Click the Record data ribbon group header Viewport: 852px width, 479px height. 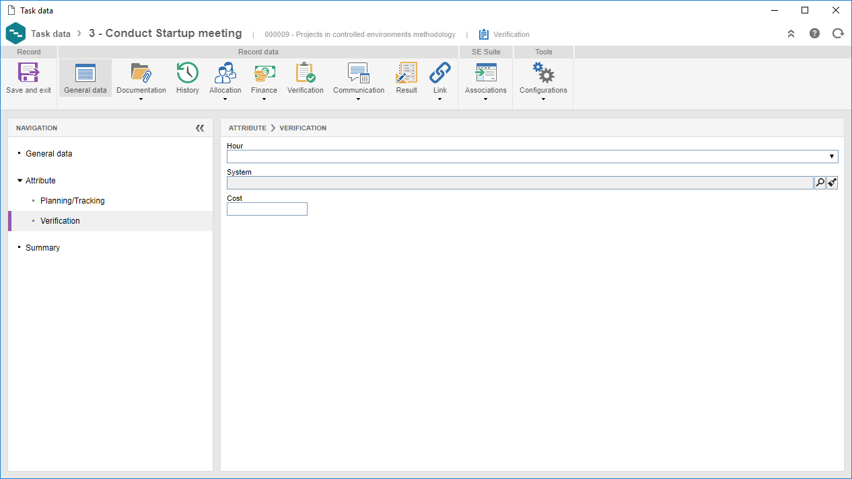tap(258, 52)
